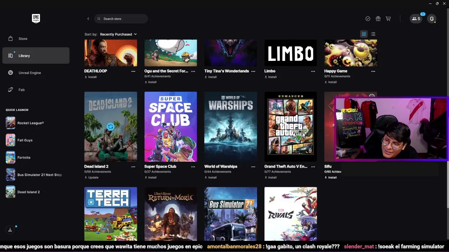
Task: Open the Return to Moria cover thumbnail
Action: coord(170,214)
